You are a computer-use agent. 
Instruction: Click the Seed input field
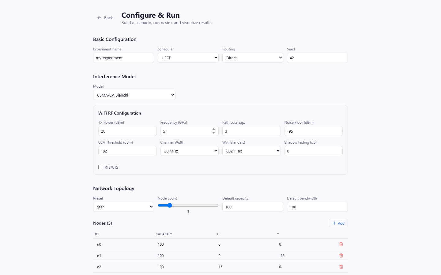coord(317,58)
